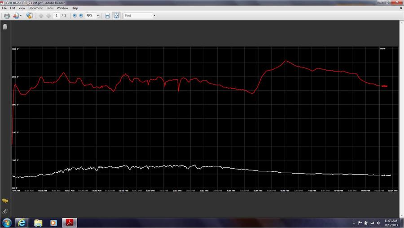
Task: Open the PDF export dropdown arrow
Action: pos(21,16)
